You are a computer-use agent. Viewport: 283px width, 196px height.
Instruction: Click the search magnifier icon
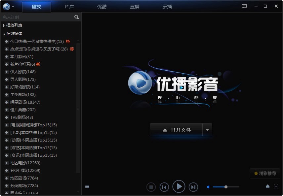coord(76,17)
